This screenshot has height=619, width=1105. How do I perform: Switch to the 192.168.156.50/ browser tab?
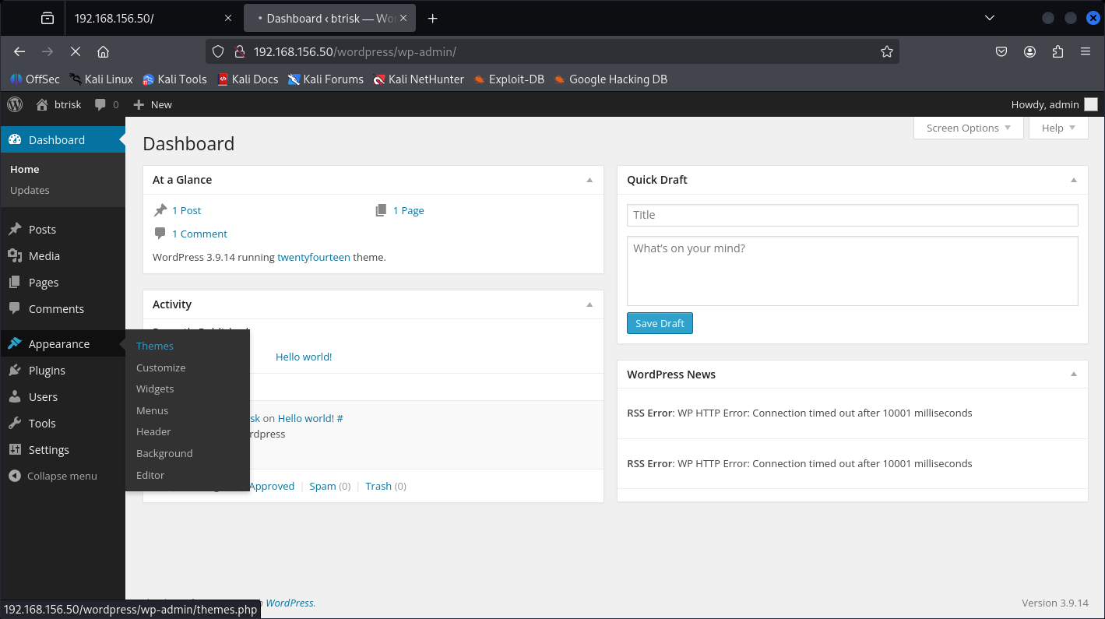153,18
